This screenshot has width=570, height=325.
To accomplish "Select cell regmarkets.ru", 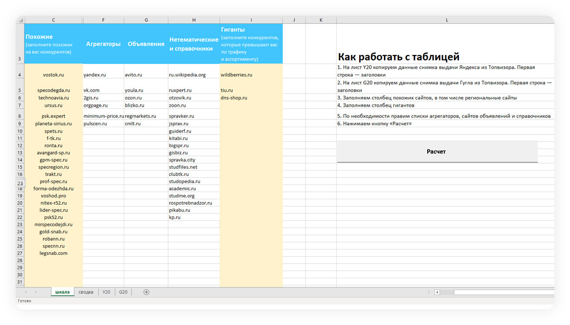I will pyautogui.click(x=146, y=114).
